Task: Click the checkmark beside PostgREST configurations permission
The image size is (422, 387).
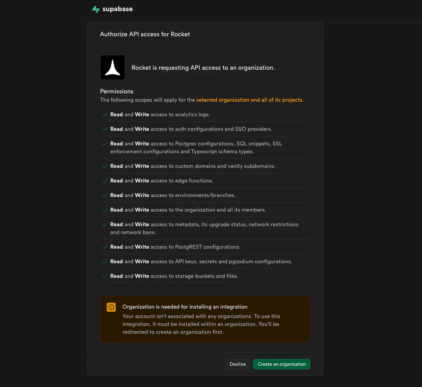Action: click(x=105, y=247)
